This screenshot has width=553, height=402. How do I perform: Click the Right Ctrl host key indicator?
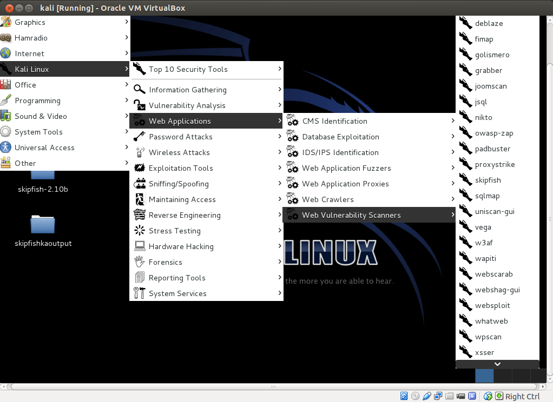[522, 397]
